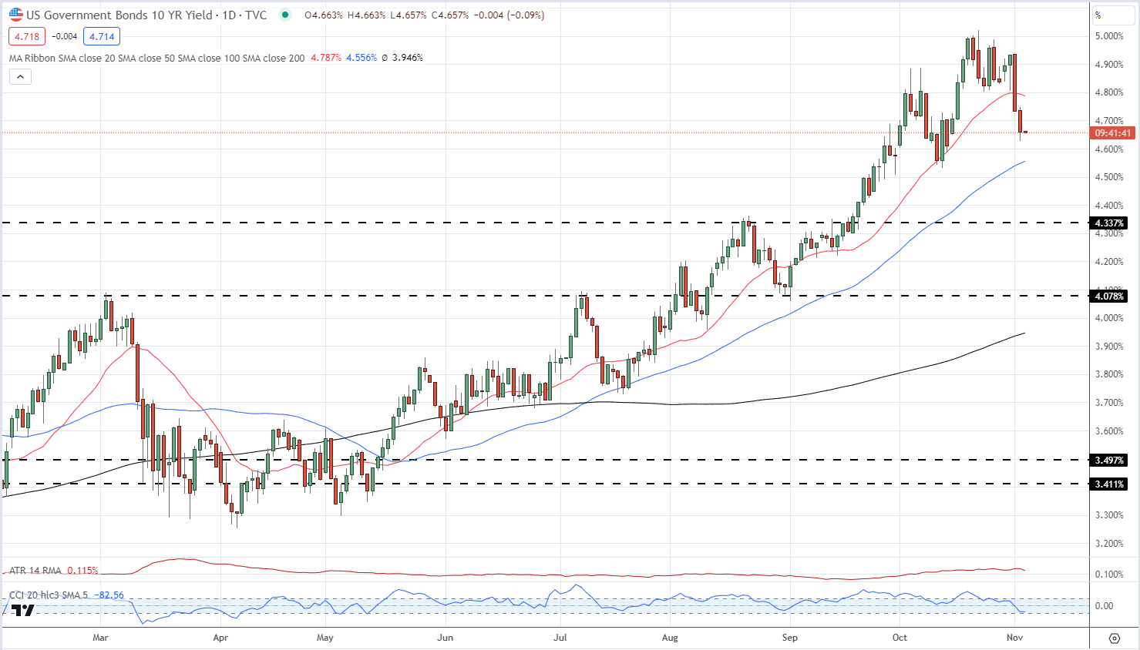1140x650 pixels.
Task: Select the ATR 14 RMA indicator legend
Action: (35, 571)
